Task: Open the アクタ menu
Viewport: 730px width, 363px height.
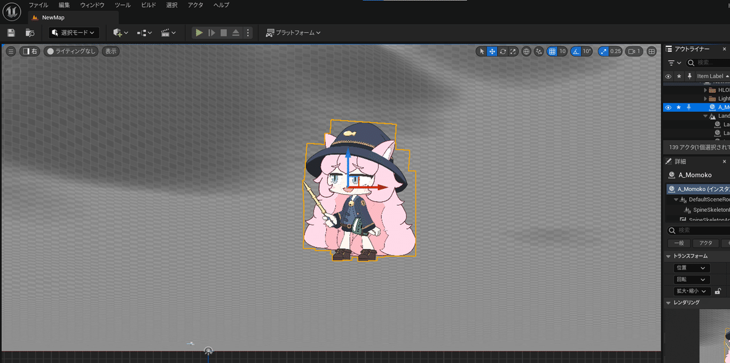Action: coord(196,5)
